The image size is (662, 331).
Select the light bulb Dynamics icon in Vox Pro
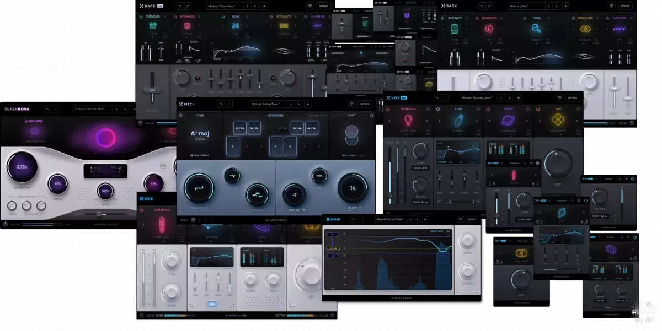point(408,120)
